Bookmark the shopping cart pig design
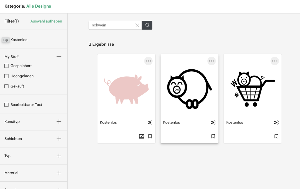 tap(276, 136)
